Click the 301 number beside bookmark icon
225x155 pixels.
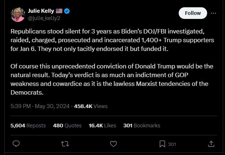[x=172, y=144]
